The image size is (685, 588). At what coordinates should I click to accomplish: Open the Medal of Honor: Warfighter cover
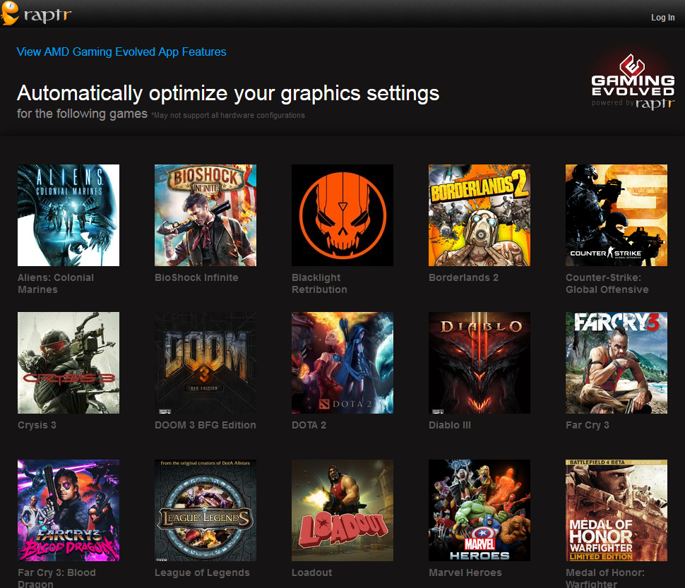616,510
